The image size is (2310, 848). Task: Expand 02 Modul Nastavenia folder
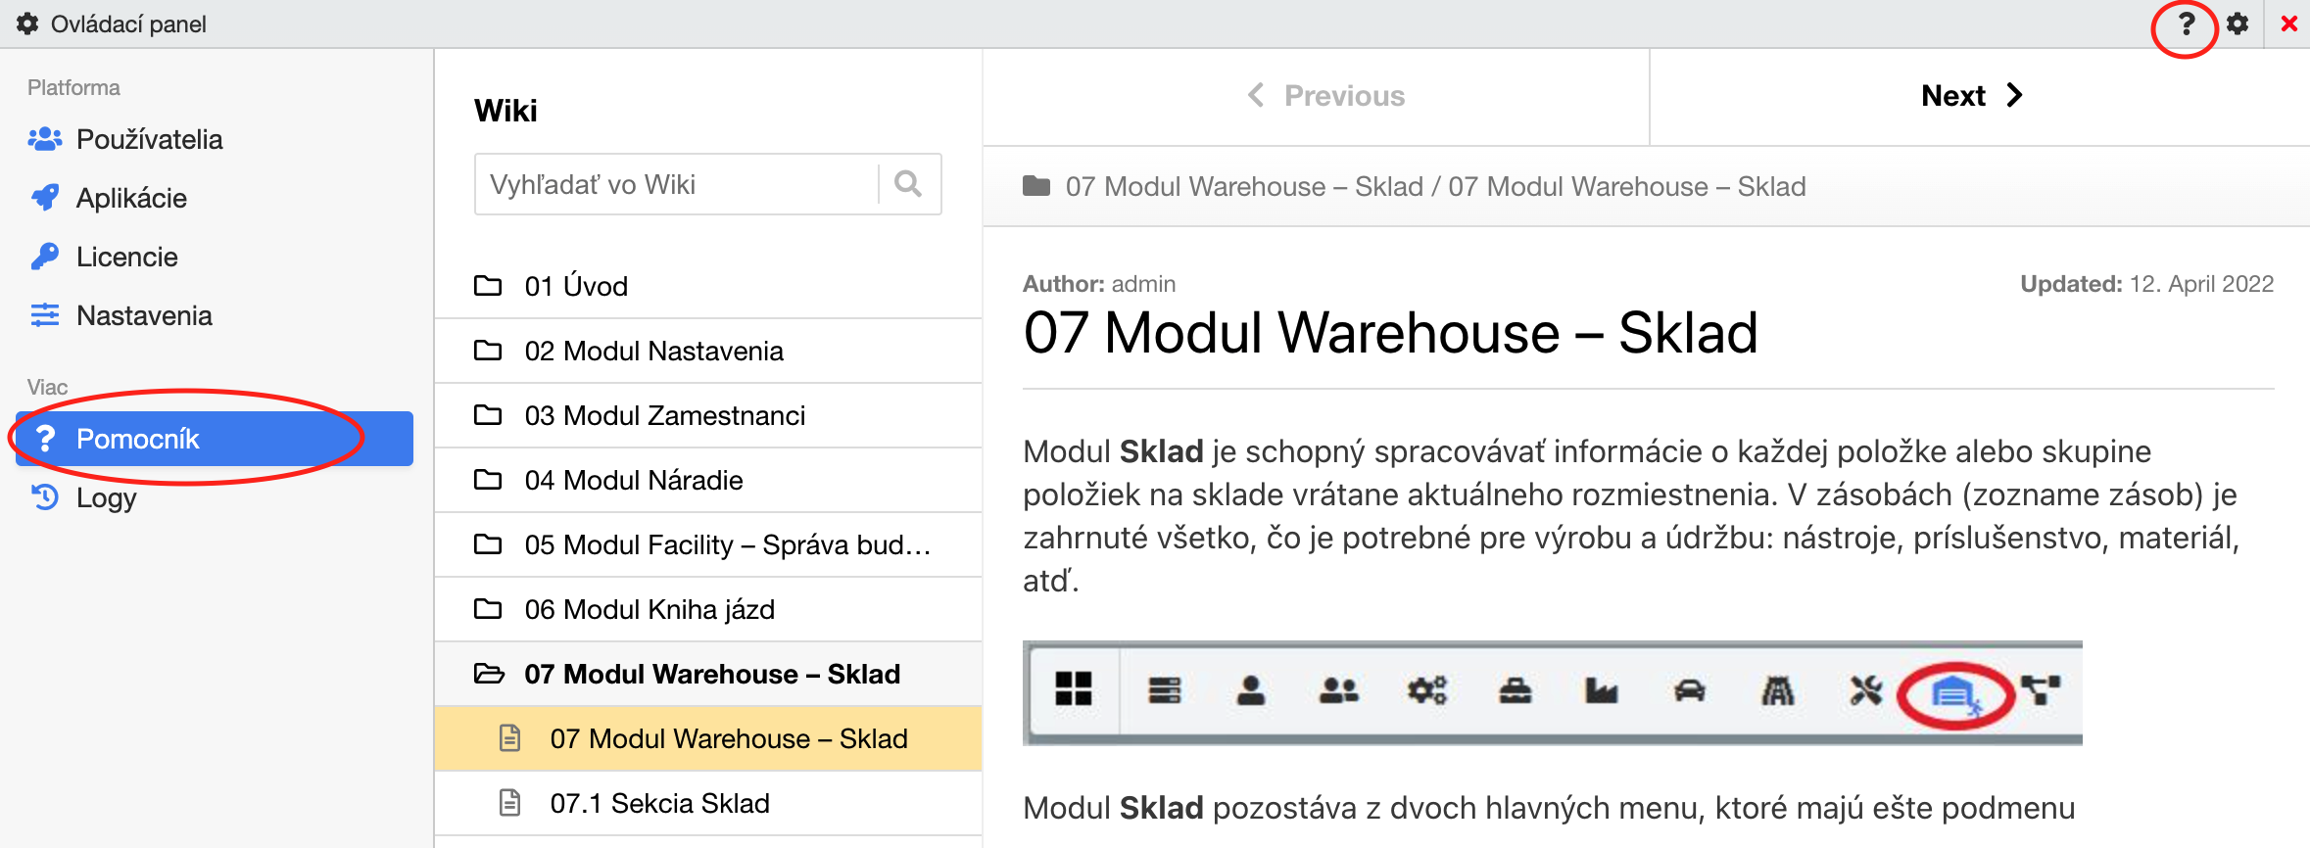pyautogui.click(x=653, y=351)
